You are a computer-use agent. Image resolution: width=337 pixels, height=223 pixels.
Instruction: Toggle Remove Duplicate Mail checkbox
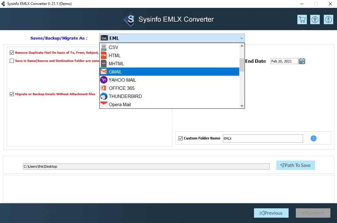tap(12, 52)
